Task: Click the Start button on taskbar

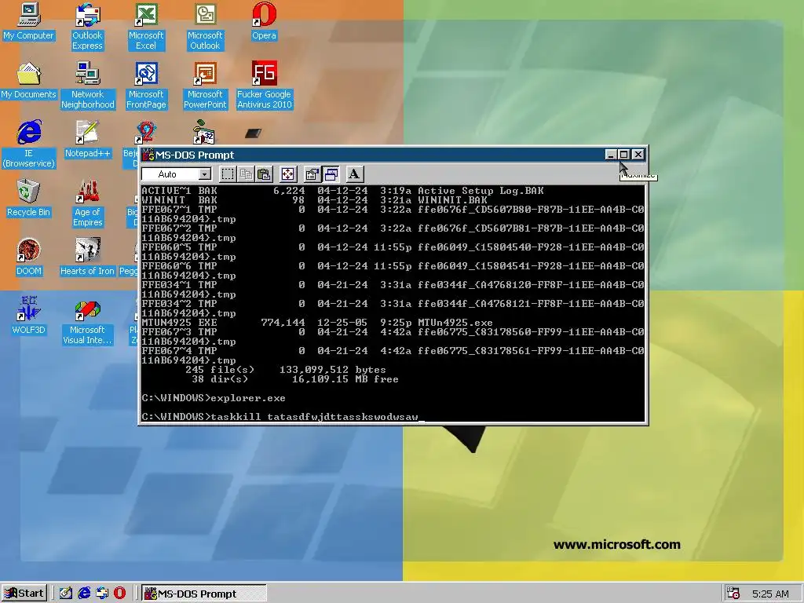Action: pyautogui.click(x=24, y=594)
